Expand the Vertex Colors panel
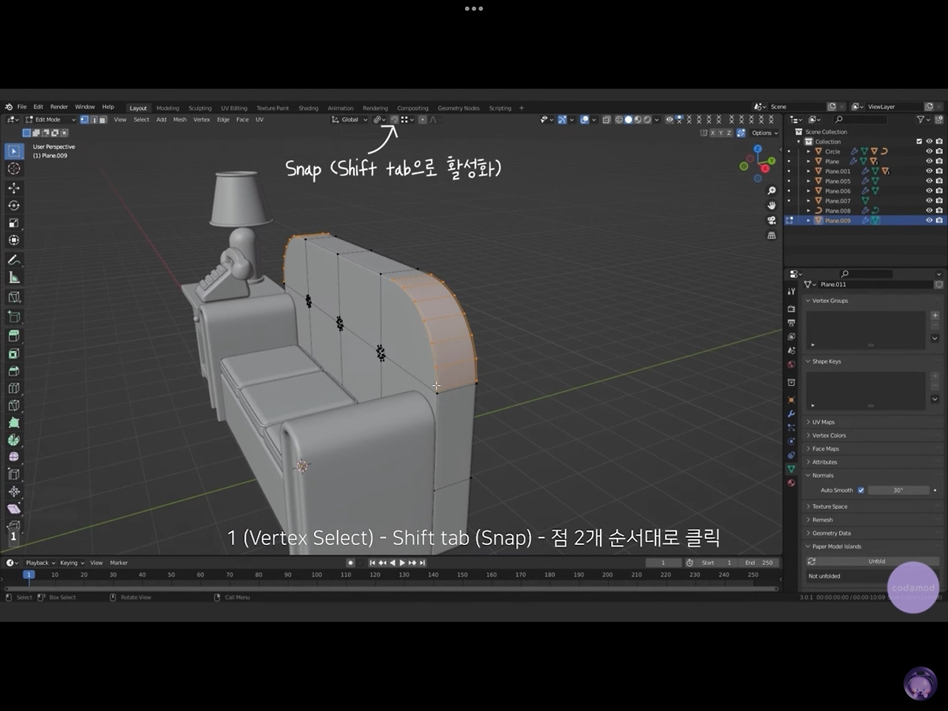This screenshot has width=948, height=711. (828, 435)
